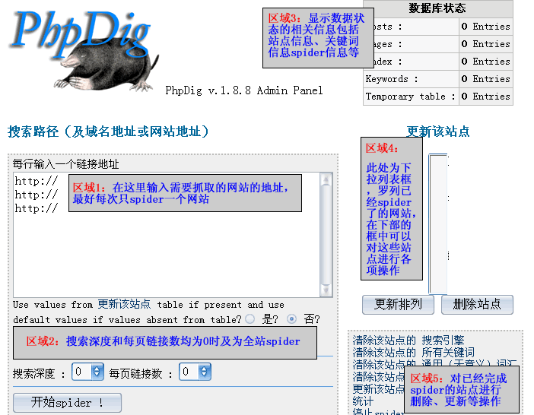Click the 搜索路径 heading text

coord(108,131)
